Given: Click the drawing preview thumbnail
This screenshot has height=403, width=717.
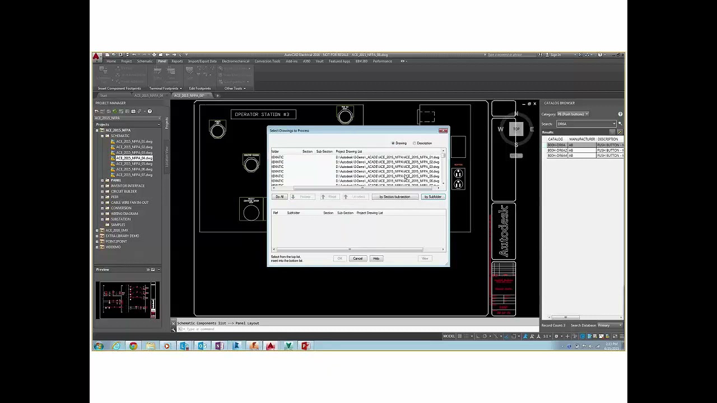Looking at the screenshot, I should [x=128, y=301].
